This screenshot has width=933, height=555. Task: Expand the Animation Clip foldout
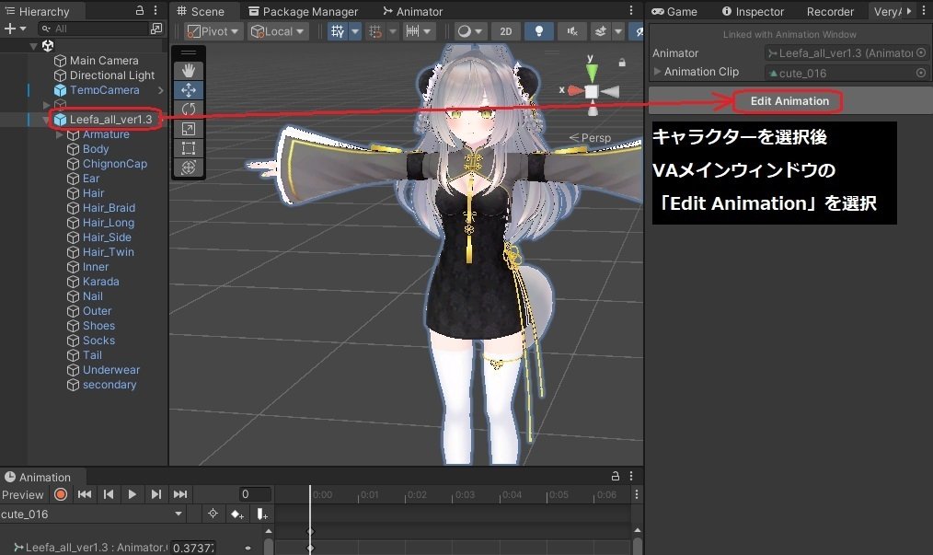(658, 72)
